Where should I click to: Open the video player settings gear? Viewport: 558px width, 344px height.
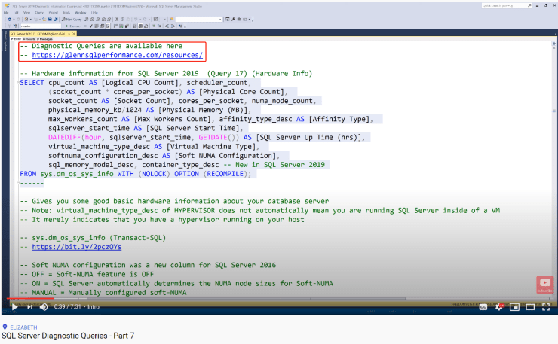click(499, 306)
